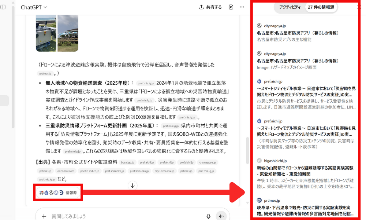Click pref.mie.lg.jp citation after 作成事業を開始します
Screen dimensions: 366x220
(x=144, y=100)
